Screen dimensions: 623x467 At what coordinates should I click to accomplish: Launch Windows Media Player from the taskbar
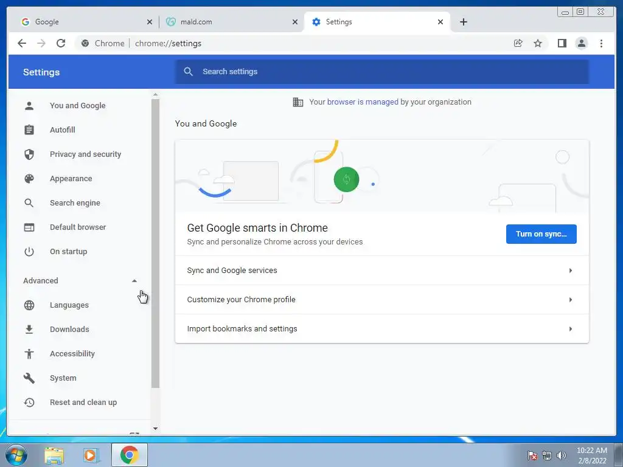tap(91, 455)
